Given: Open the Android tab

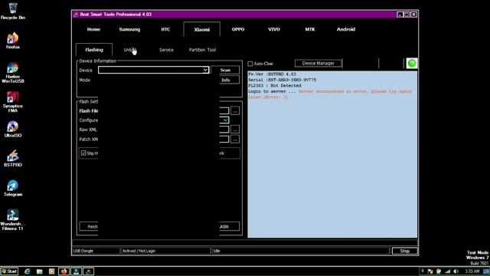Looking at the screenshot, I should tap(346, 29).
